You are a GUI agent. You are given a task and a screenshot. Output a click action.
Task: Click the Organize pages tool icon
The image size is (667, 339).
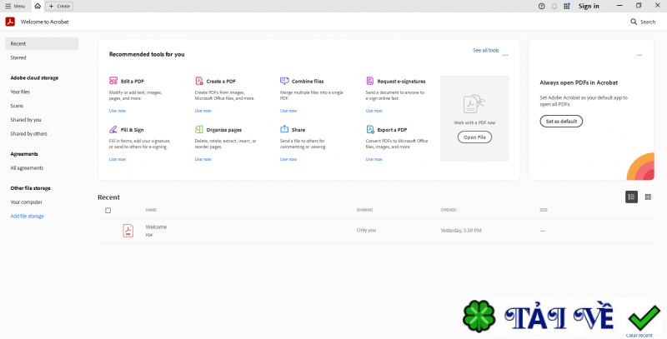(x=199, y=130)
